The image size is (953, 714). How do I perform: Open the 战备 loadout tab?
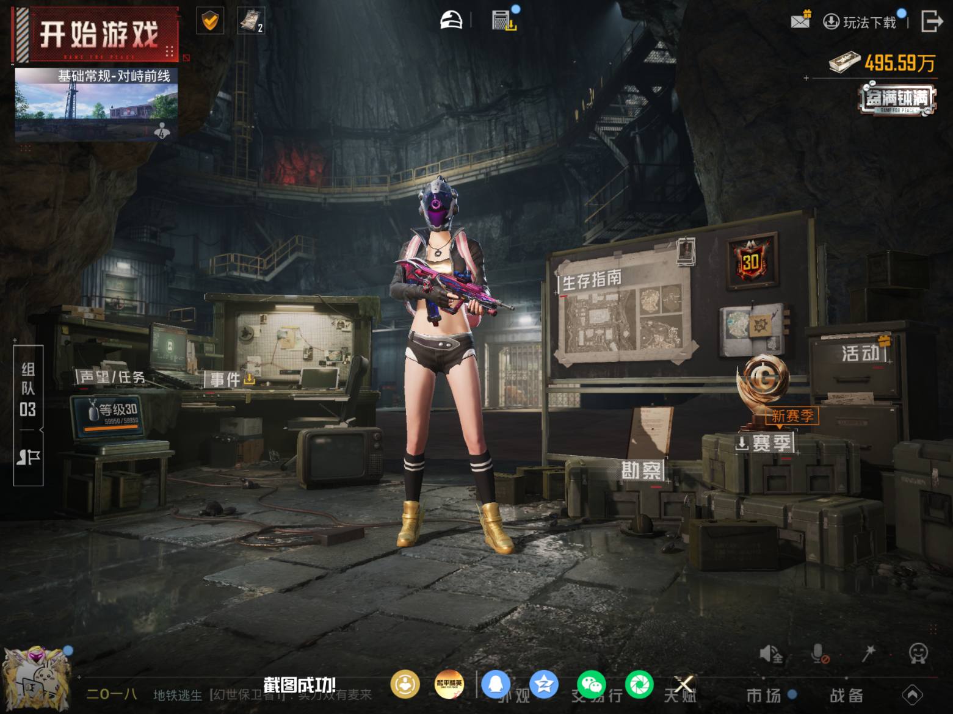846,695
